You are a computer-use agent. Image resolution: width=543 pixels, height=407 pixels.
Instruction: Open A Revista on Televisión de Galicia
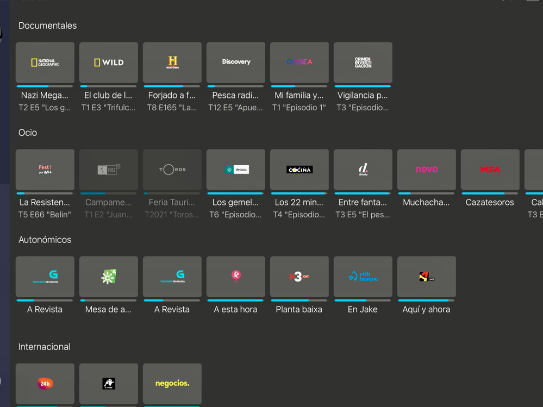pos(45,276)
